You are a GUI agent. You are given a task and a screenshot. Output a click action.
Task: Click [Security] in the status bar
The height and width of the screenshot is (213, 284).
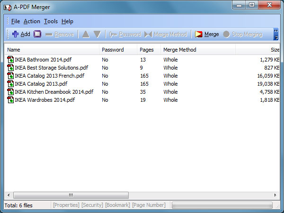(x=92, y=205)
